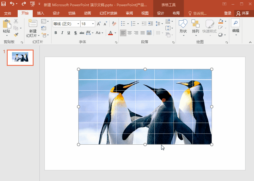Click the Tell me (告诉我) search box
This screenshot has height=181, width=254.
point(197,14)
